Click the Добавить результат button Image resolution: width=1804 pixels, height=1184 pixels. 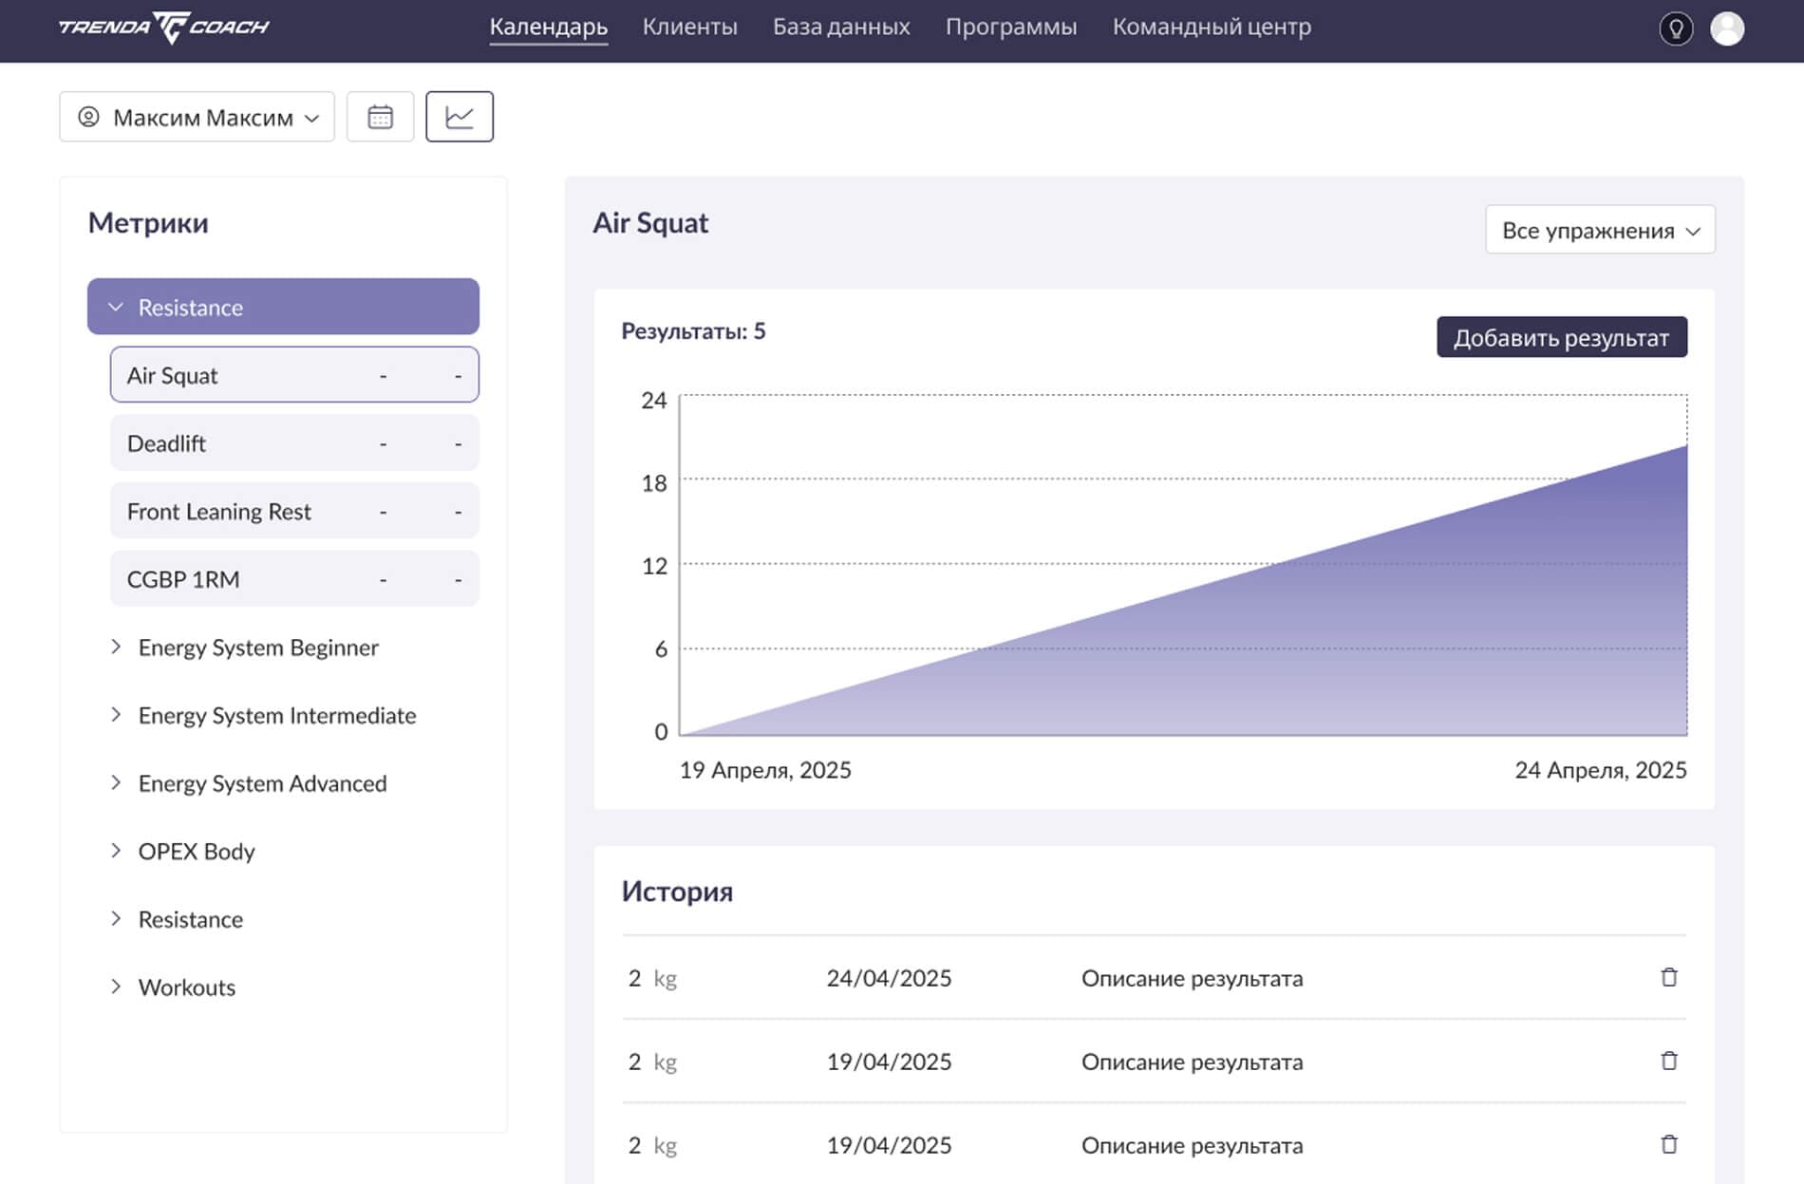click(x=1561, y=337)
